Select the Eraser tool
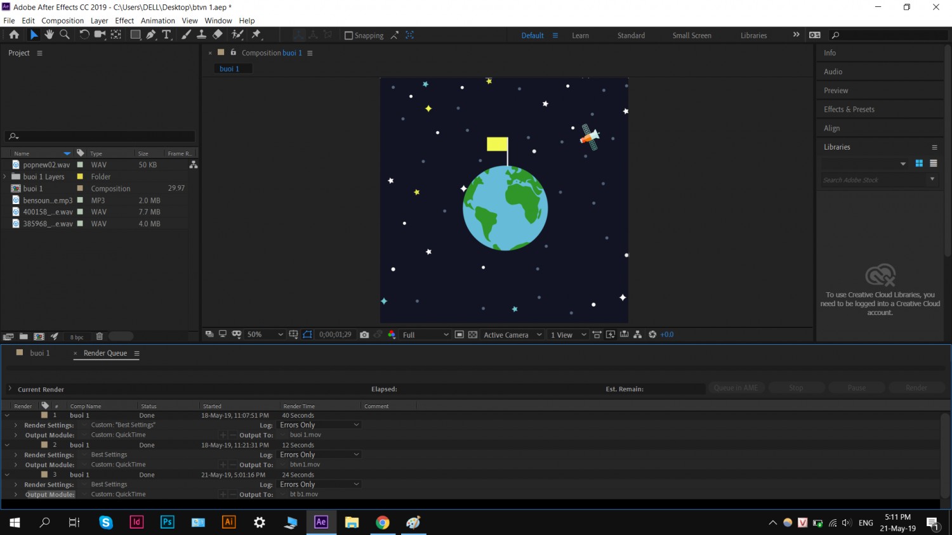The height and width of the screenshot is (535, 952). point(218,35)
